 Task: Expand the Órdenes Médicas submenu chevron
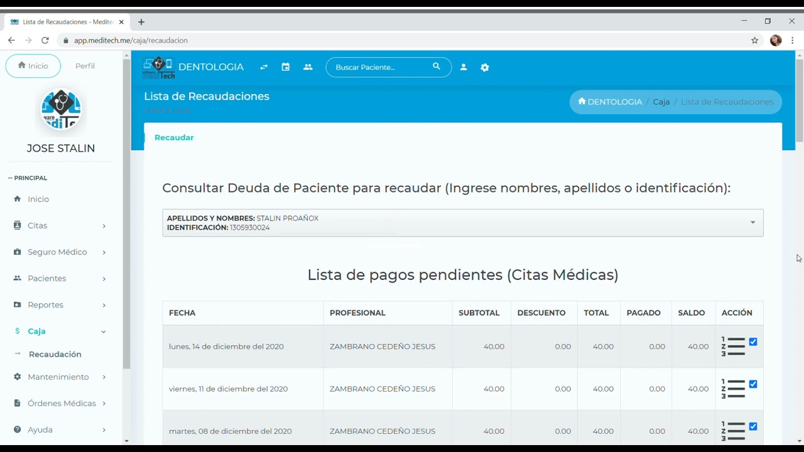point(104,404)
